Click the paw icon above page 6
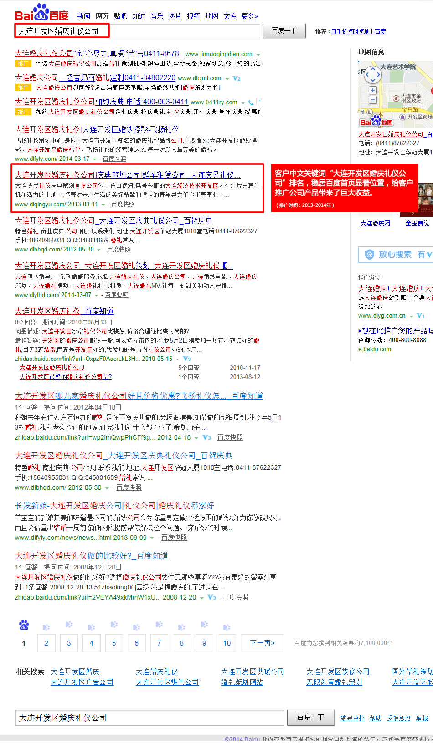433x743 pixels. [x=136, y=627]
